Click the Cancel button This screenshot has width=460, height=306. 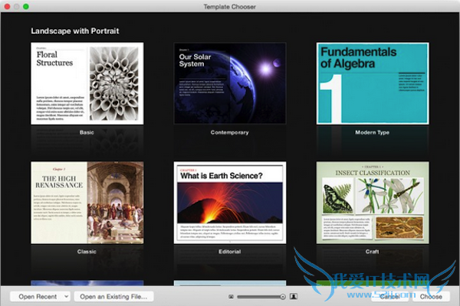390,296
